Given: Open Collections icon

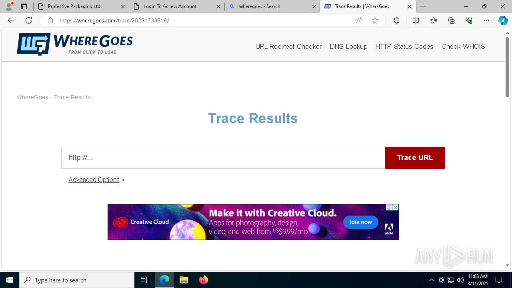Looking at the screenshot, I should 451,20.
